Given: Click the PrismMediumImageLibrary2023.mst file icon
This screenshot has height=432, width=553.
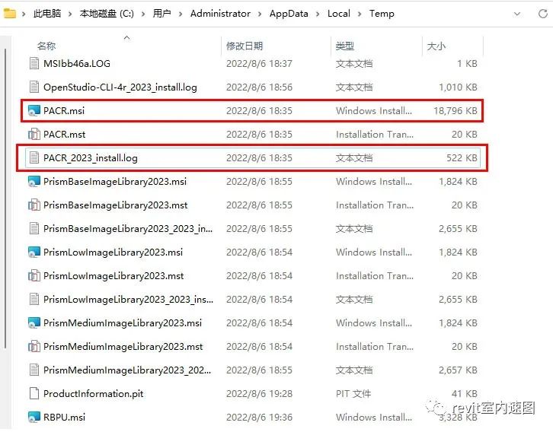Looking at the screenshot, I should (34, 347).
